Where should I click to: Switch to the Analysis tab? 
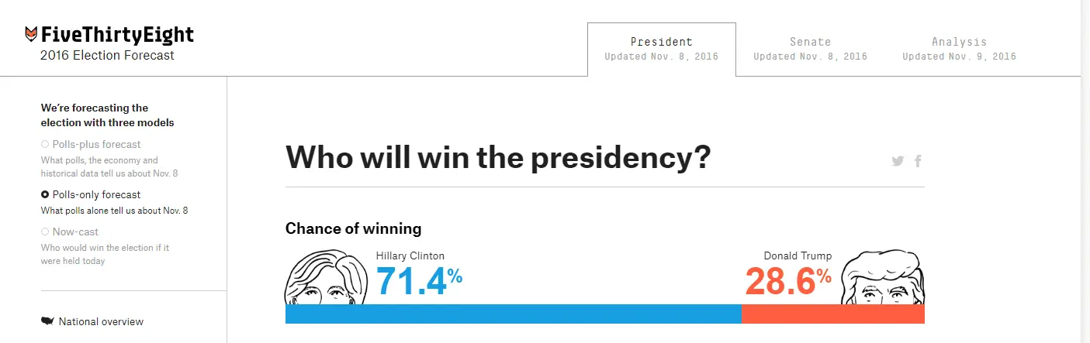coord(959,49)
